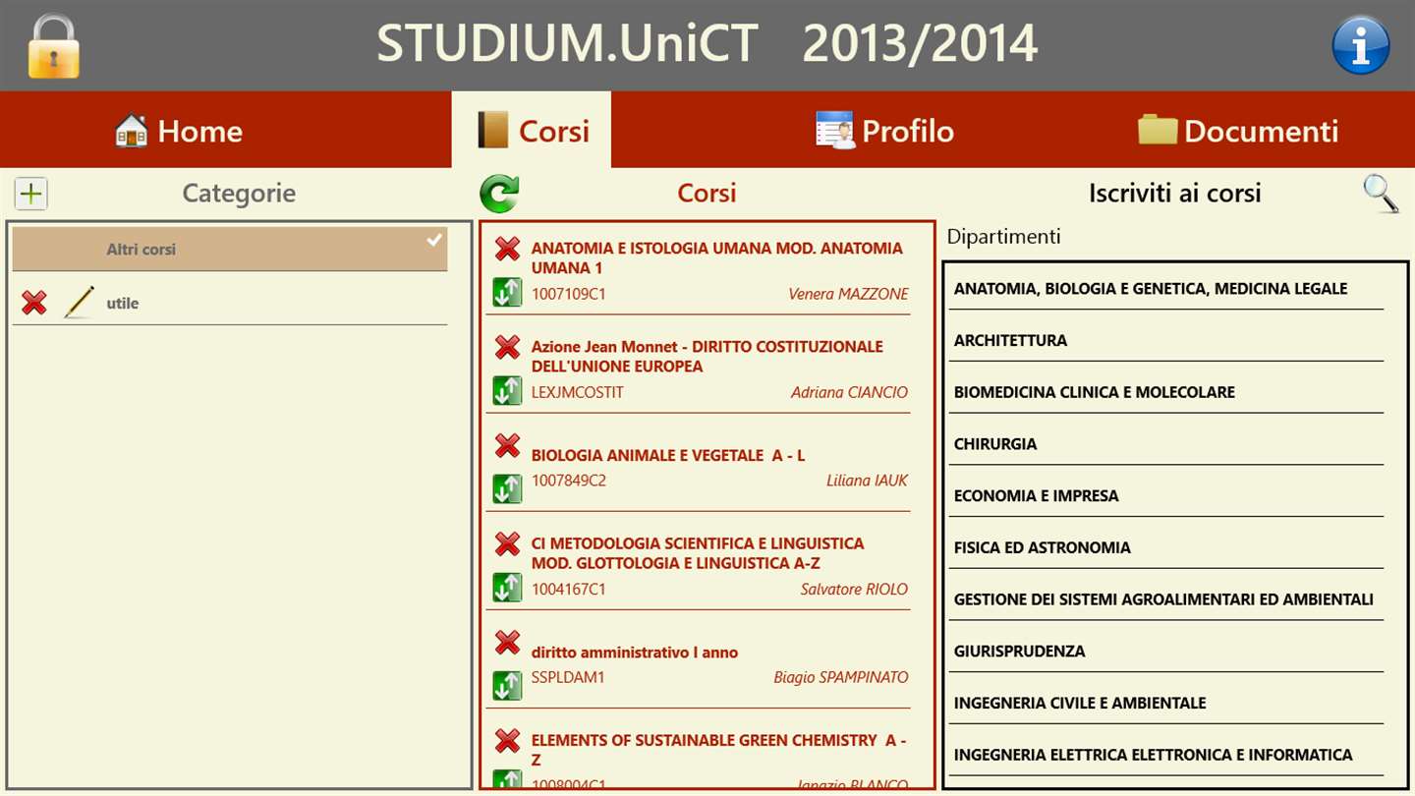Remove CI METODOLOGIA SCIENTIFICA course
1415x796 pixels.
[x=507, y=543]
